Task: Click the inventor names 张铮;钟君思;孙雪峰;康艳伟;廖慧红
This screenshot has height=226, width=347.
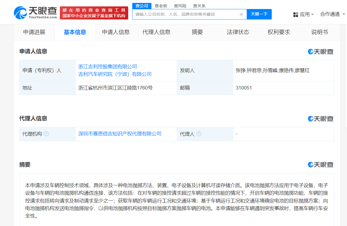Action: pyautogui.click(x=273, y=71)
